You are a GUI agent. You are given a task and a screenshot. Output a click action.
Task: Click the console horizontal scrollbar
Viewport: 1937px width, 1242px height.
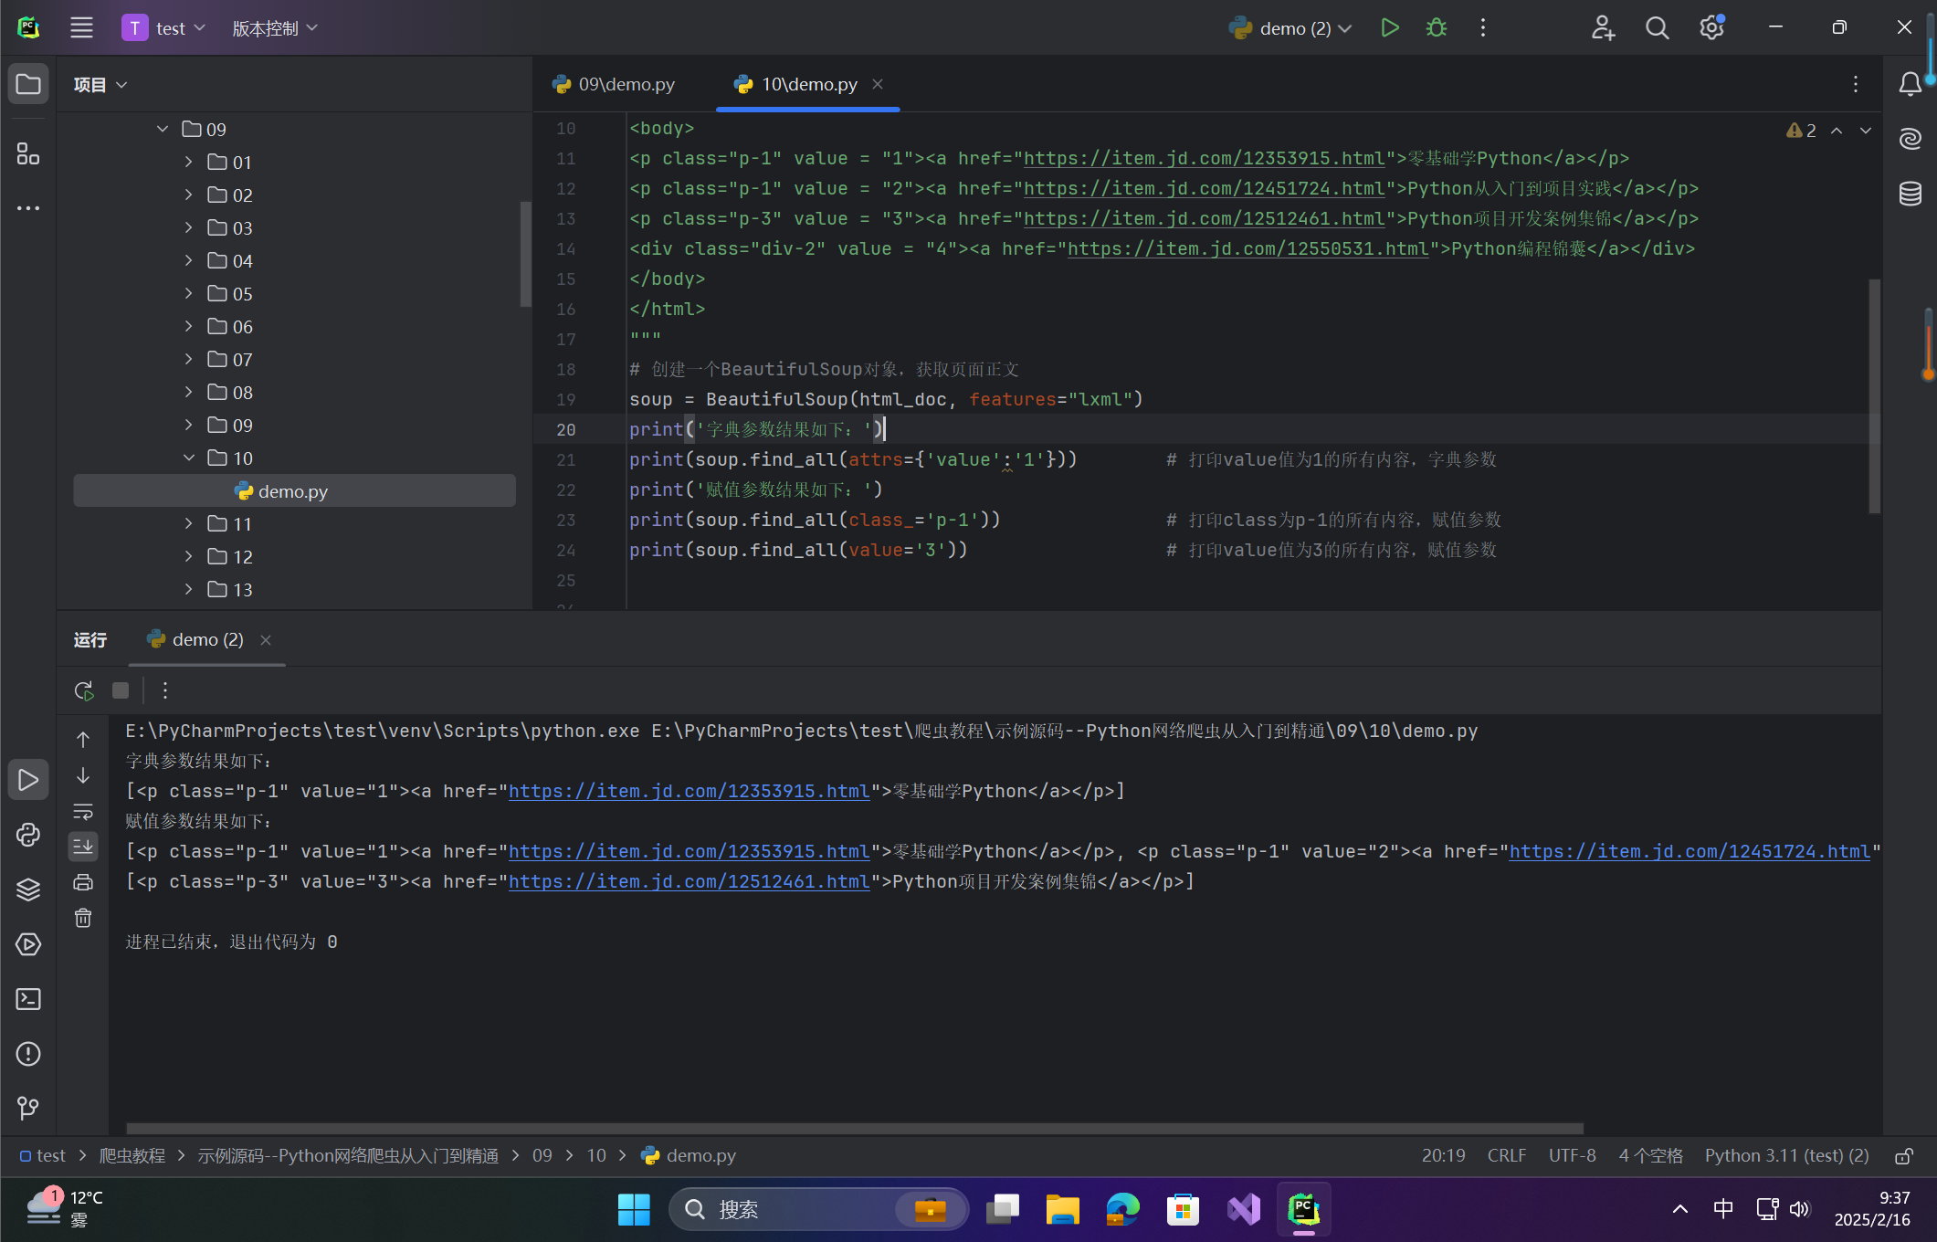[854, 1128]
